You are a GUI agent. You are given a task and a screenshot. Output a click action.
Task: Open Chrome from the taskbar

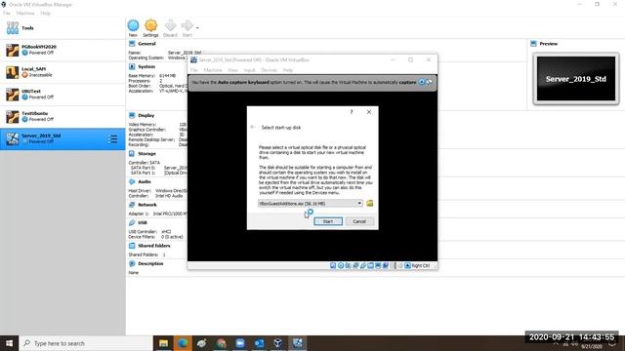pos(222,343)
